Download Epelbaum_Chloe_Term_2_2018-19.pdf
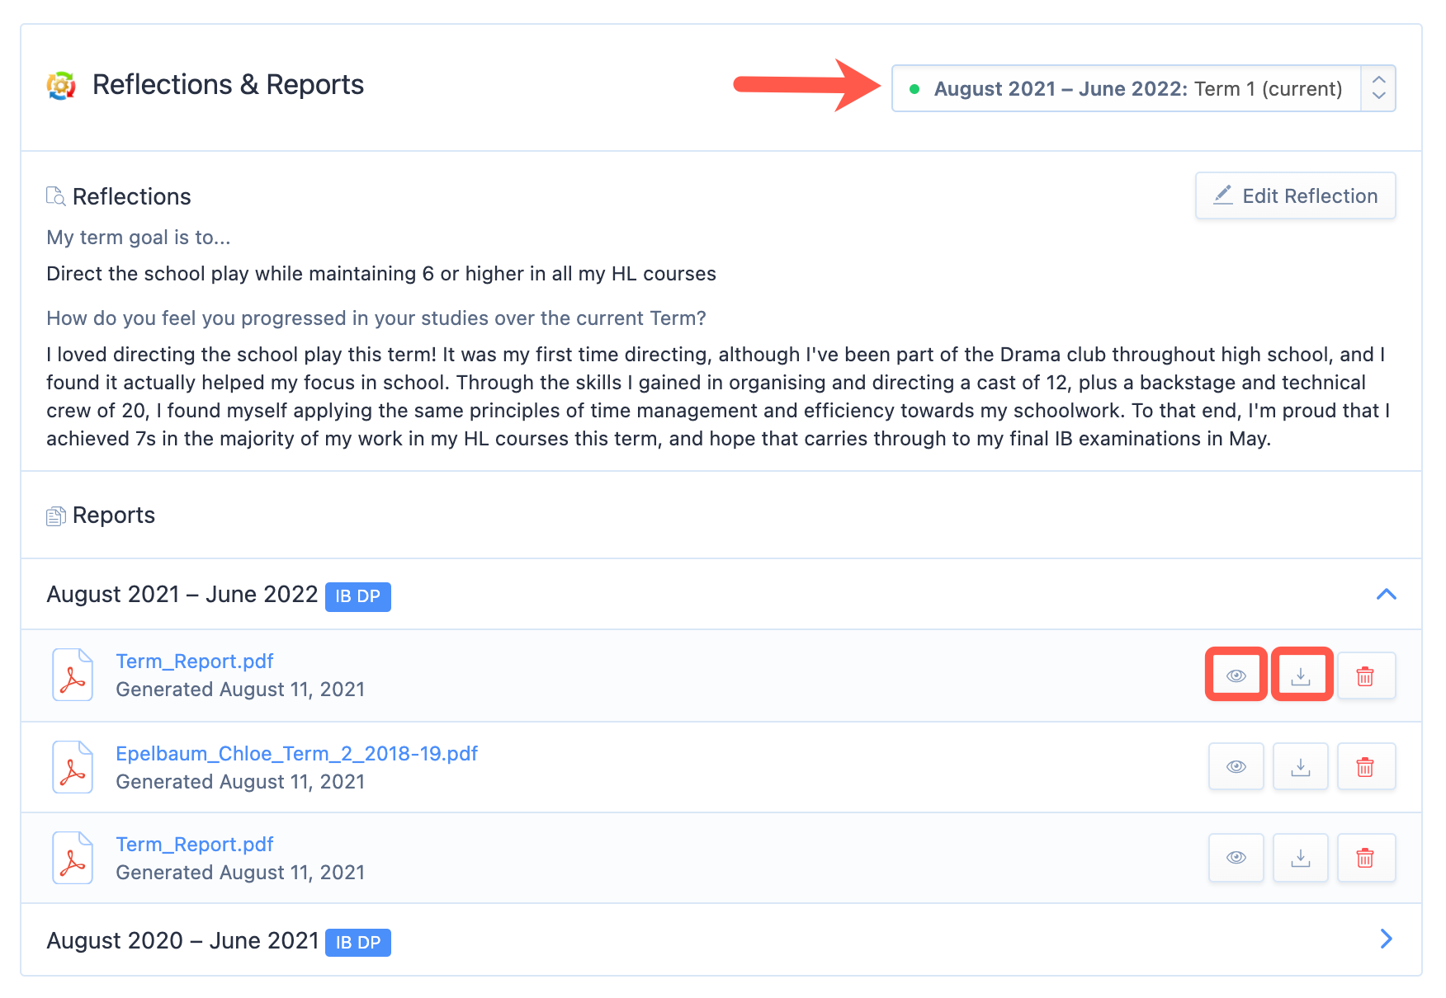1446x998 pixels. (1301, 767)
